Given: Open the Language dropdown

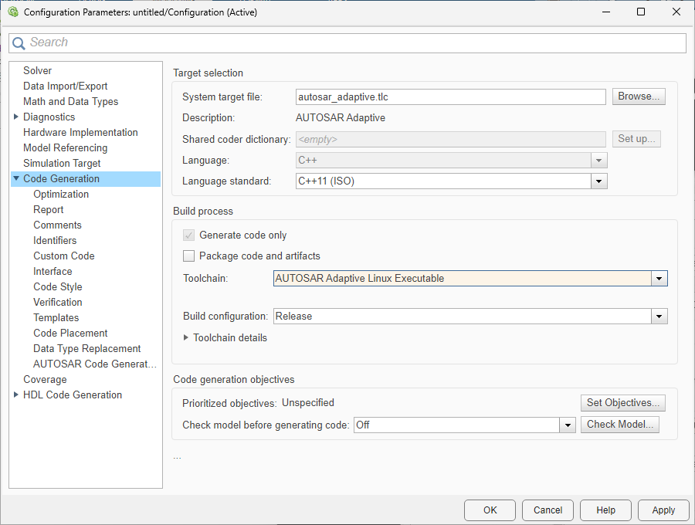Looking at the screenshot, I should tap(599, 159).
